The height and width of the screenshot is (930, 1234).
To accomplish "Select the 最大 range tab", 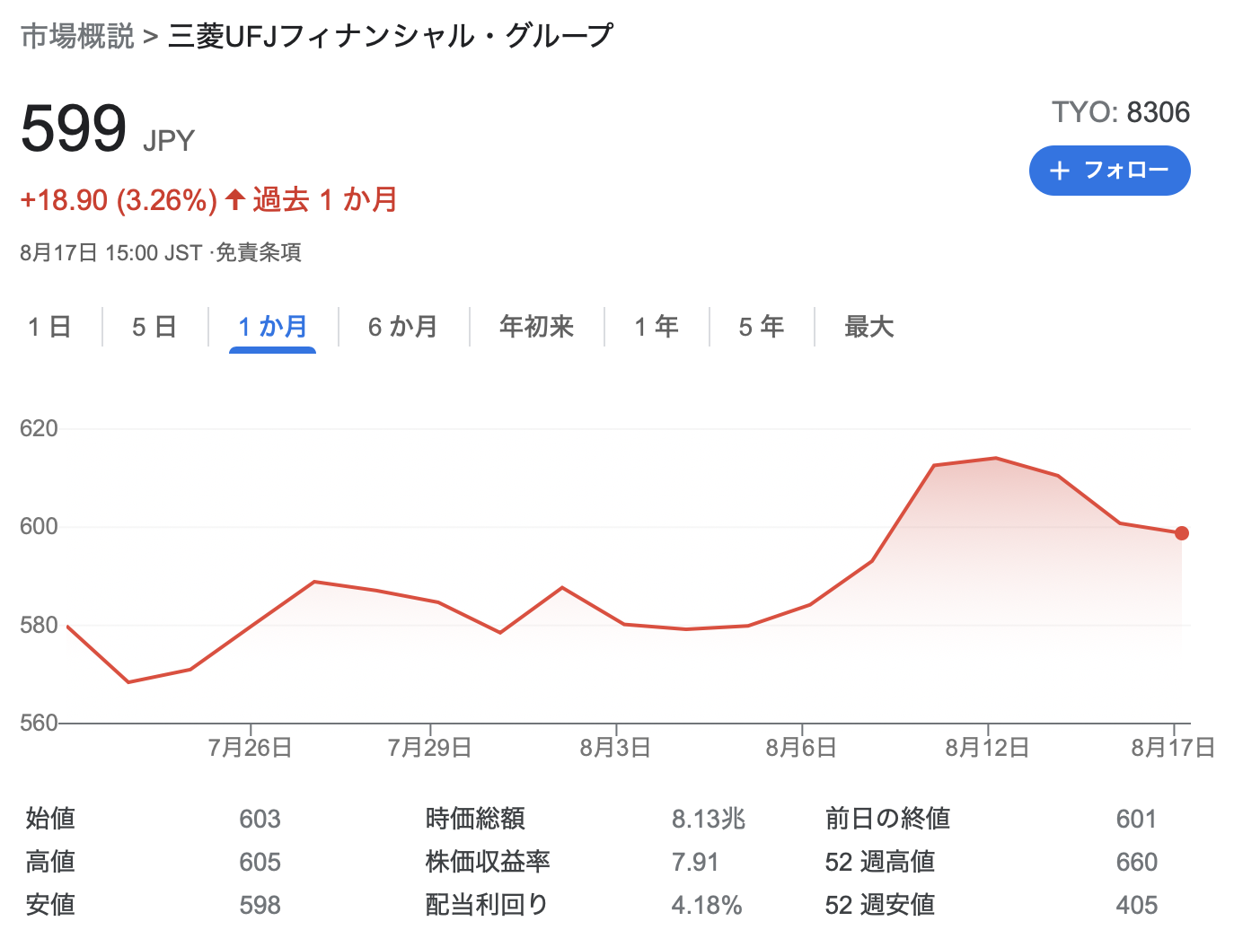I will tap(869, 327).
